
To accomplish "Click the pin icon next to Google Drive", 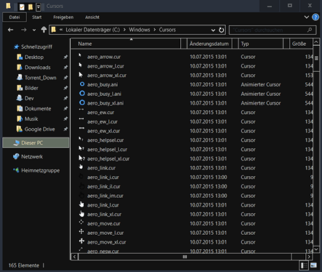I will coord(66,129).
